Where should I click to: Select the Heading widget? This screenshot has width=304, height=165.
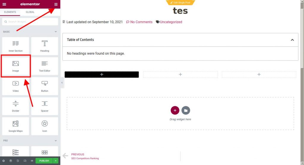(x=45, y=46)
